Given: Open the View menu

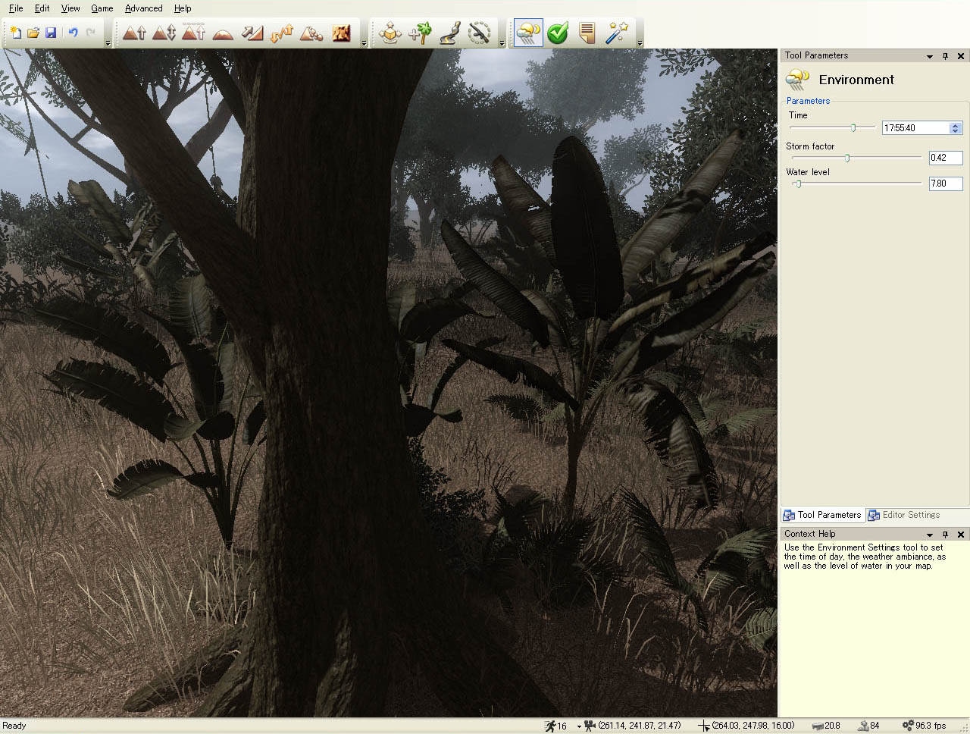Looking at the screenshot, I should coord(70,8).
